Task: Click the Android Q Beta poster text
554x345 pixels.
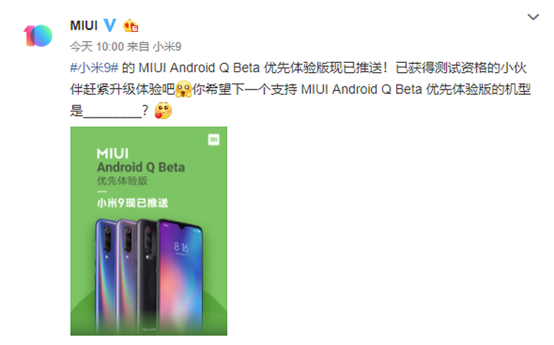Action: [x=141, y=167]
